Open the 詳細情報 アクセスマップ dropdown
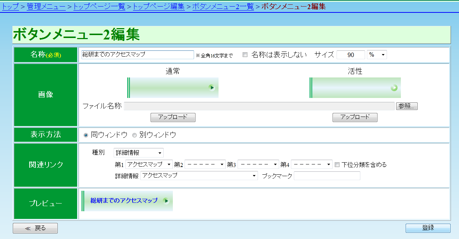The height and width of the screenshot is (239, 459). coord(199,176)
